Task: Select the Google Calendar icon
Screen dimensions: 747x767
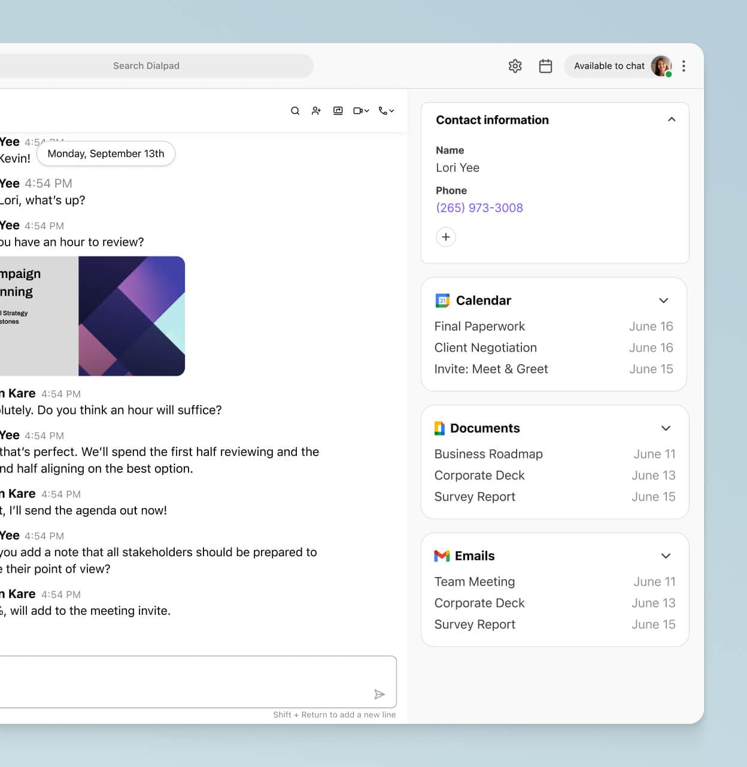Action: click(x=441, y=300)
